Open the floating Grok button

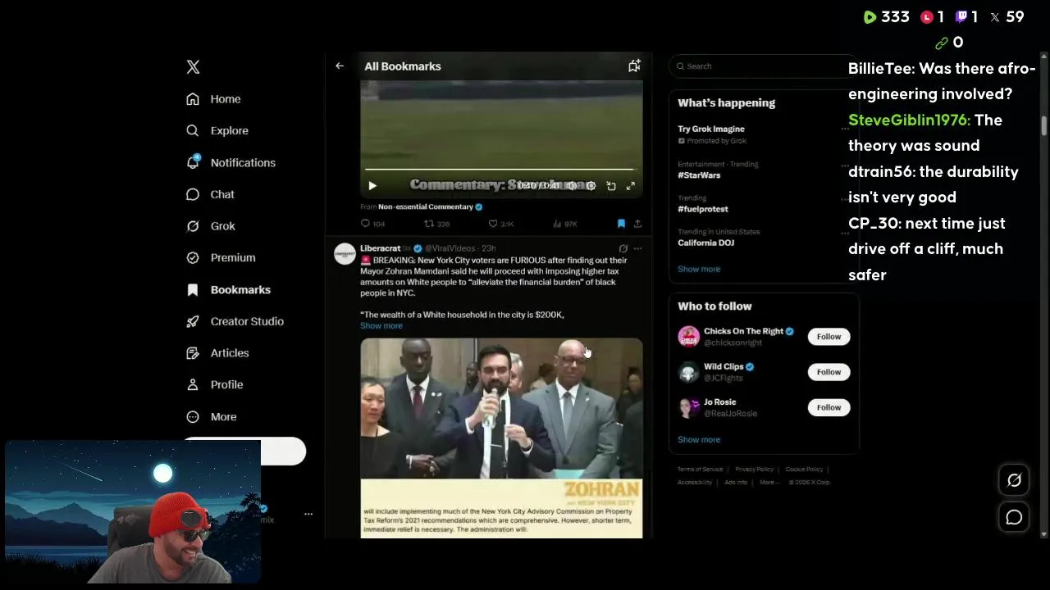click(1014, 481)
